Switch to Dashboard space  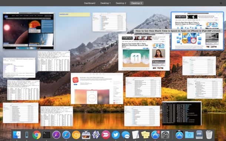click(x=90, y=3)
